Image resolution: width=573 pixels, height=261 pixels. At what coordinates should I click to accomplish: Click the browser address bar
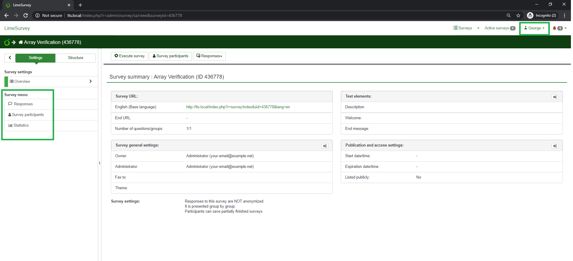click(x=268, y=15)
